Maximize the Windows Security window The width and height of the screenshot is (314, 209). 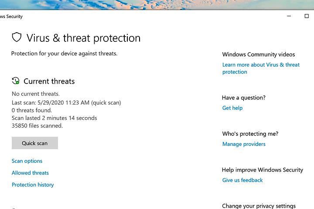307,16
